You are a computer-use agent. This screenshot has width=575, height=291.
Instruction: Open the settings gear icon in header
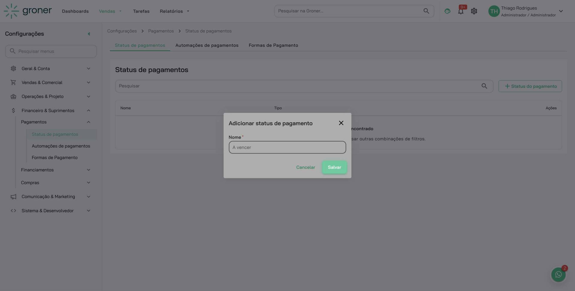click(x=474, y=11)
